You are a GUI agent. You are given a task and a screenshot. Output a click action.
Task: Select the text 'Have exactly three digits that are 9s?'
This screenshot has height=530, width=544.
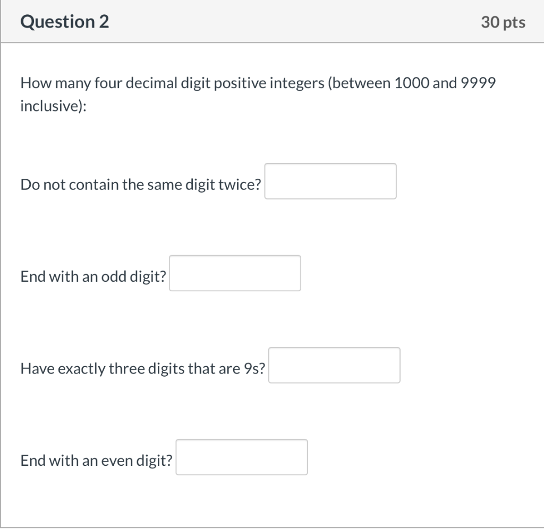pyautogui.click(x=142, y=368)
